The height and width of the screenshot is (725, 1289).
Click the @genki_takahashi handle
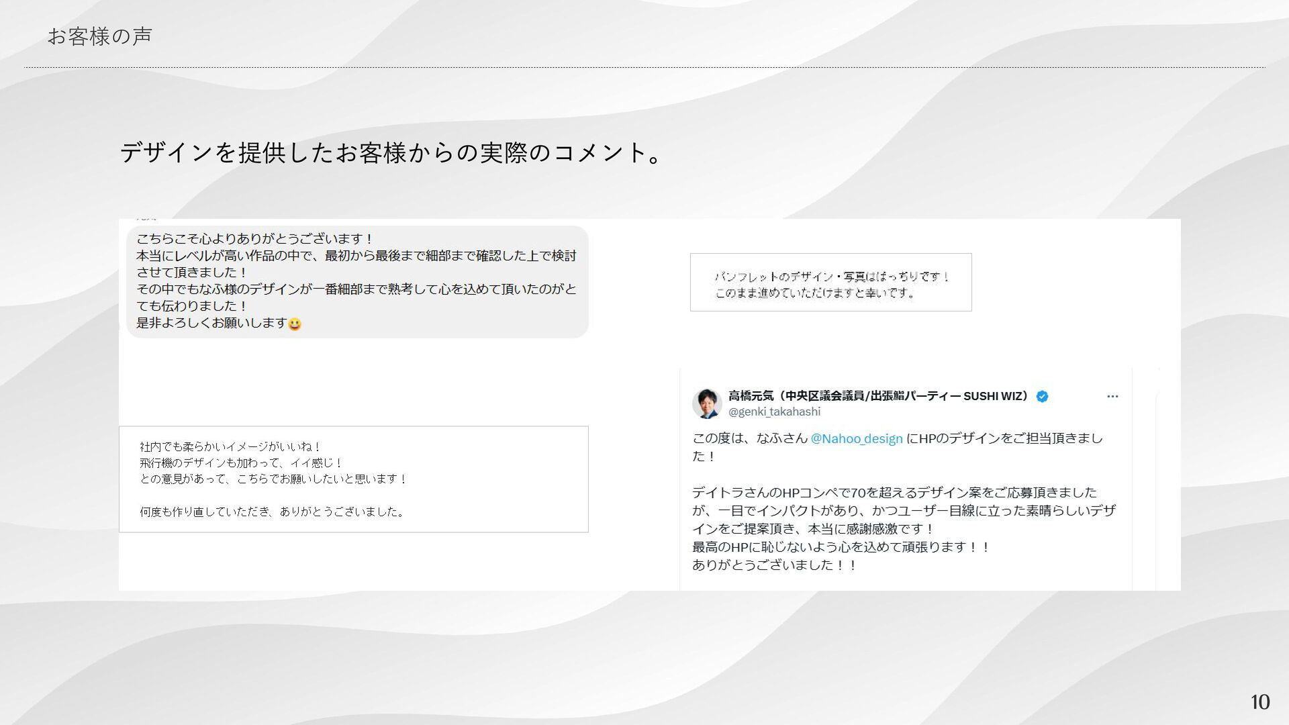(774, 412)
